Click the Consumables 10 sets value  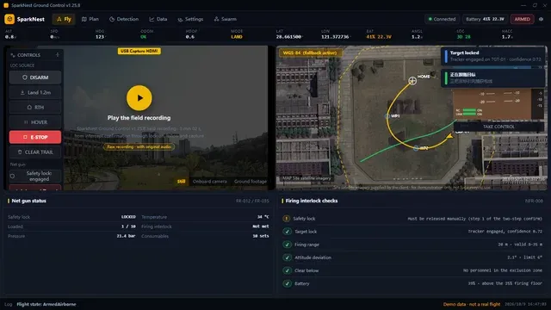tap(261, 236)
